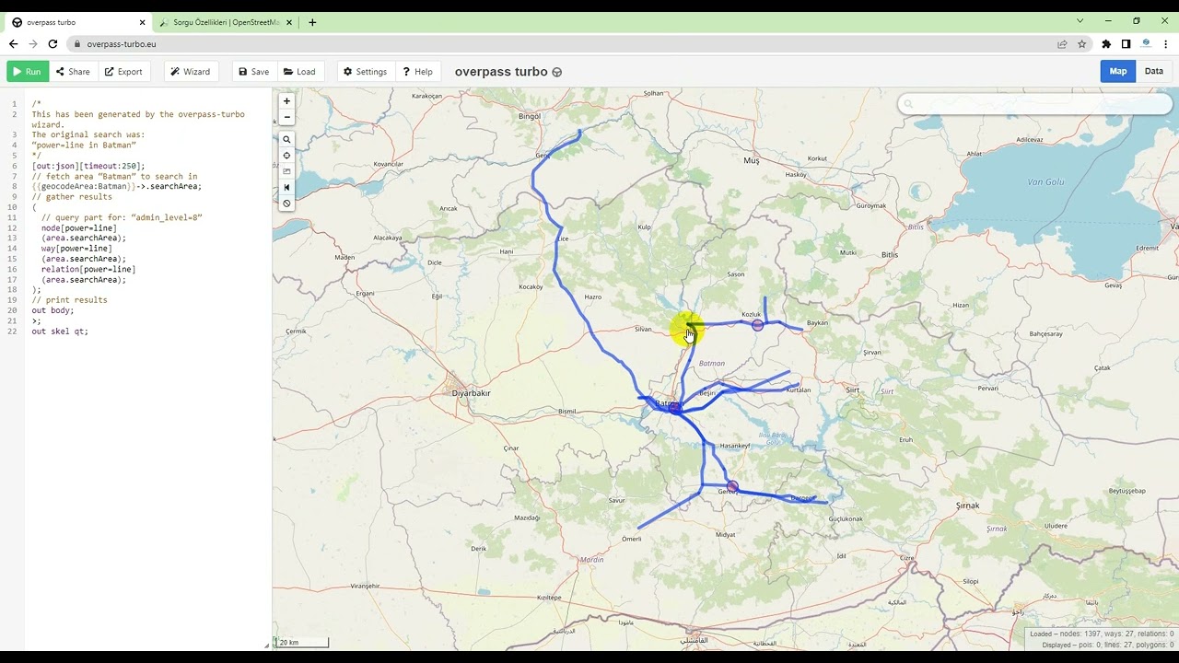Click inside the map search box
The width and height of the screenshot is (1179, 663).
tap(1034, 104)
